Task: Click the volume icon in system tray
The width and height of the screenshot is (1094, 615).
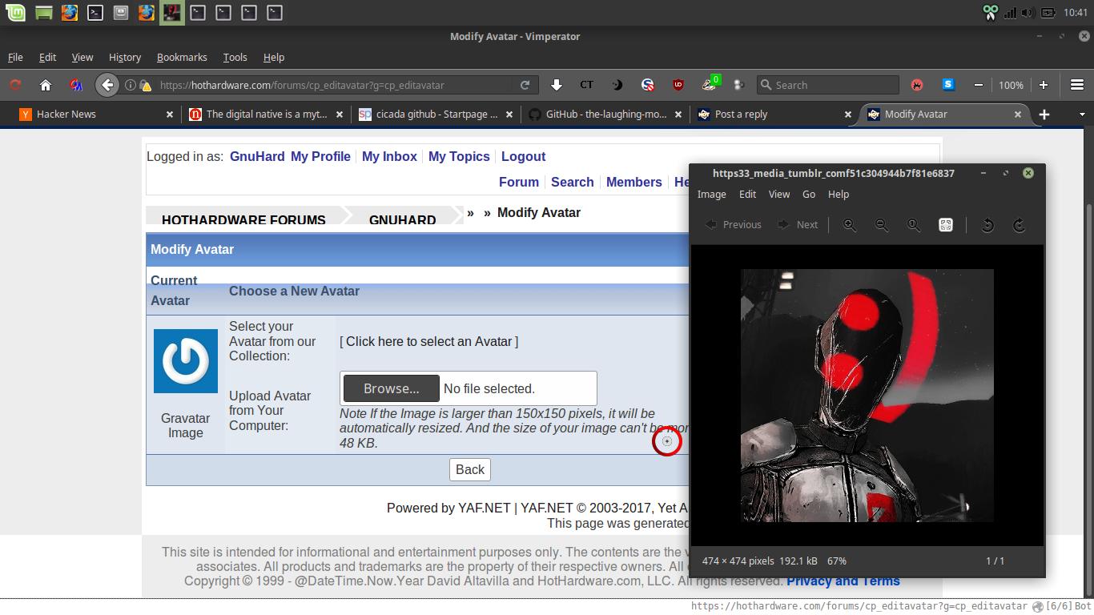Action: point(1028,12)
